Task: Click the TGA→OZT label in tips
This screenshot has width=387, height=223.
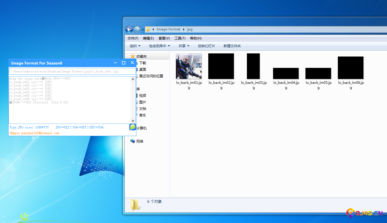Action: tap(79, 127)
